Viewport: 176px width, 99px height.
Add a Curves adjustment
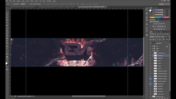pos(159,24)
